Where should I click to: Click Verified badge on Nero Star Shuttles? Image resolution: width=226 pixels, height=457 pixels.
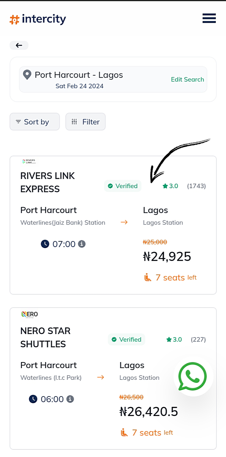(126, 340)
